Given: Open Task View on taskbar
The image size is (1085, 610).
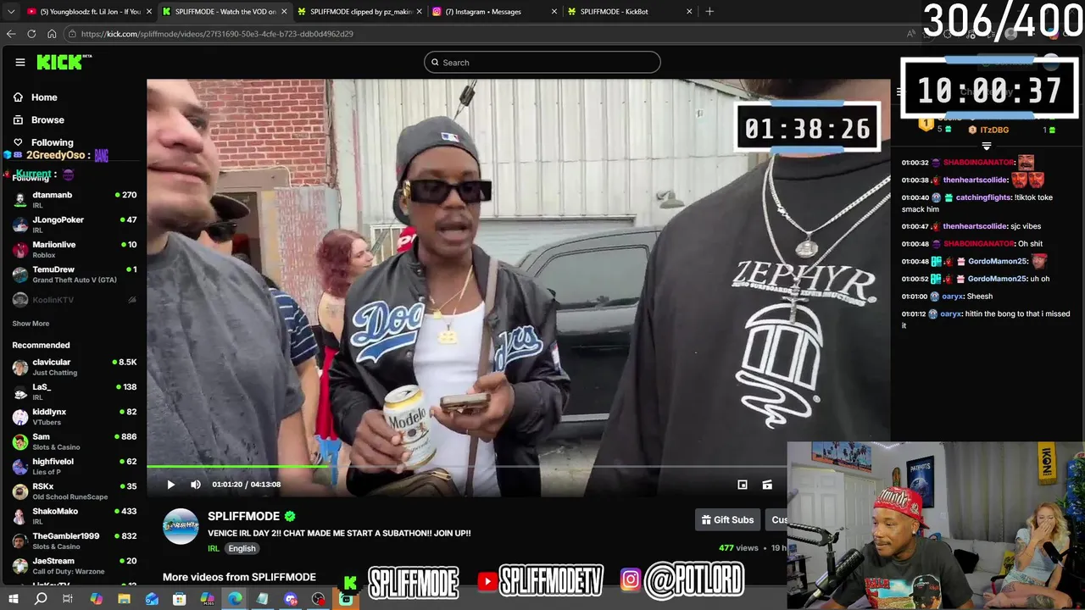Looking at the screenshot, I should [68, 599].
